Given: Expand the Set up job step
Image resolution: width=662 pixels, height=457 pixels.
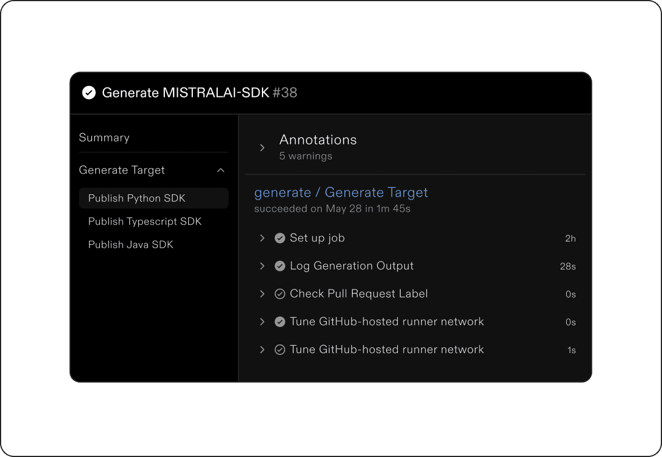Looking at the screenshot, I should point(262,238).
